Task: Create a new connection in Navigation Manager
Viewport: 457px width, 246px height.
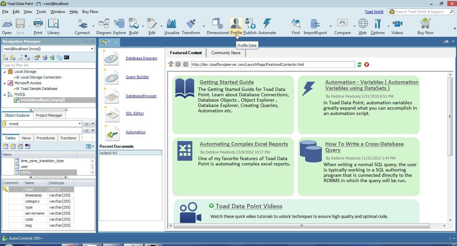Action: point(5,57)
